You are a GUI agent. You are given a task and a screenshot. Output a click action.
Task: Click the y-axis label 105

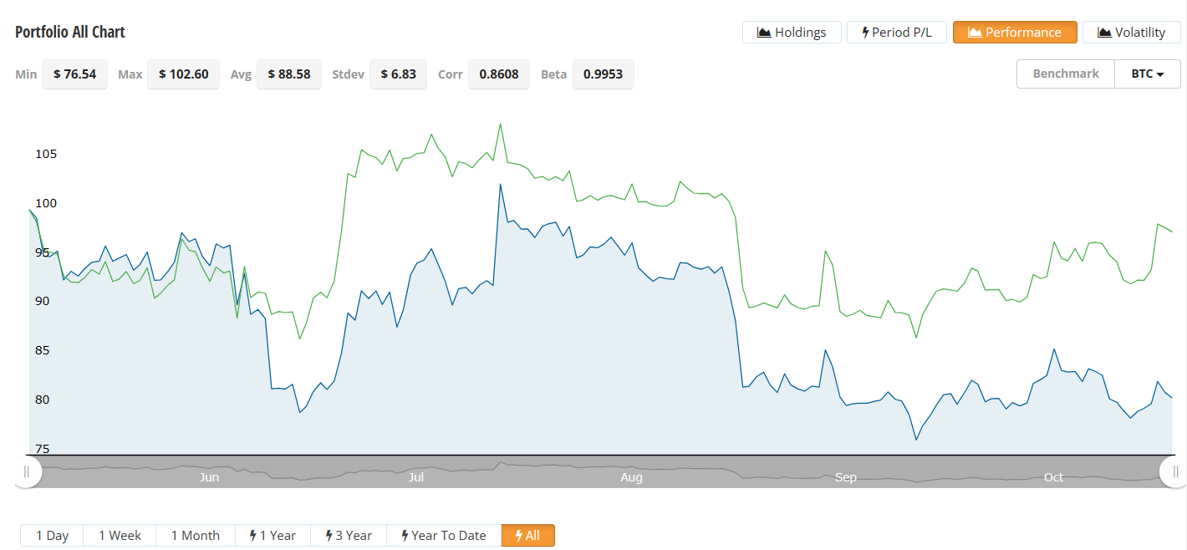pyautogui.click(x=45, y=155)
